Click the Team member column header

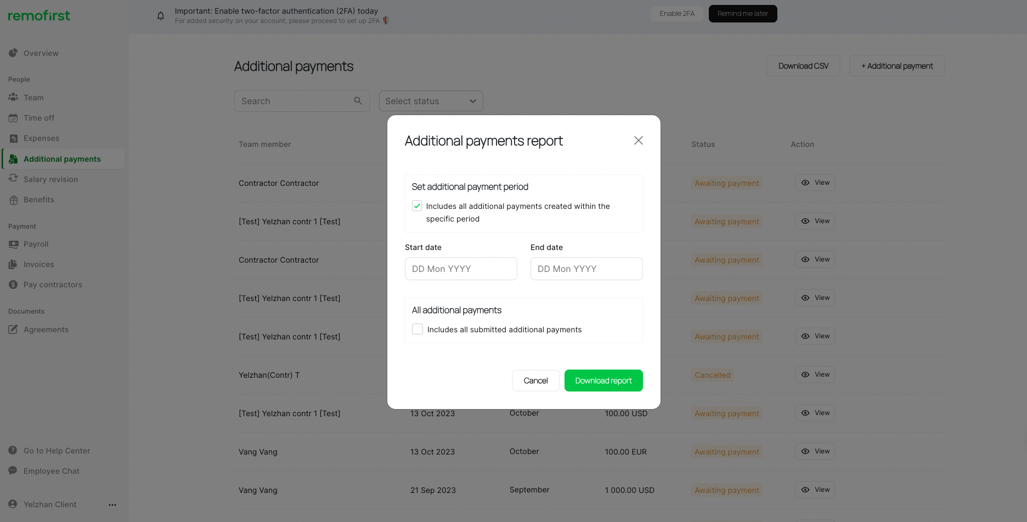tap(265, 144)
